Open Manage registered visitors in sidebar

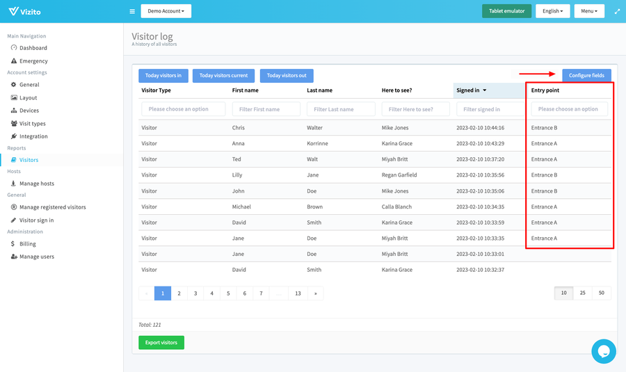click(52, 207)
